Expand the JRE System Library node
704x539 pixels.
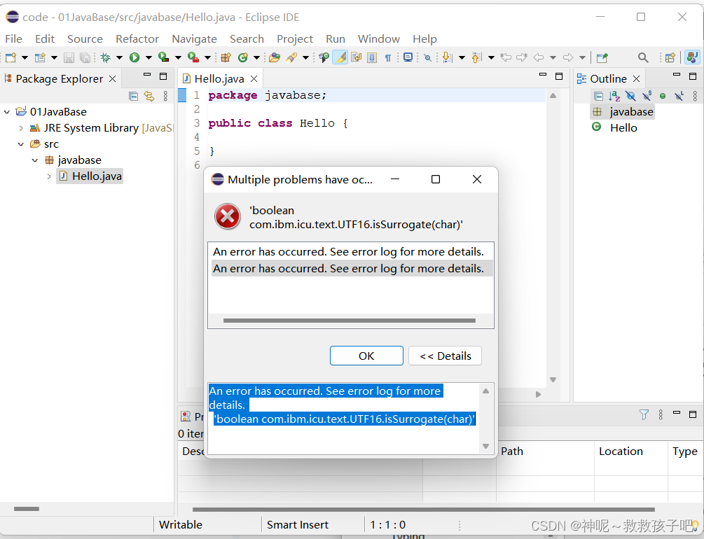click(22, 127)
